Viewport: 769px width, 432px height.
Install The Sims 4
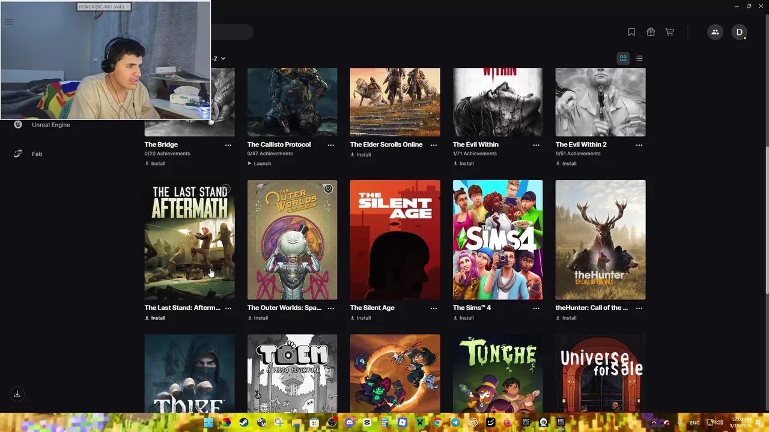coord(463,318)
